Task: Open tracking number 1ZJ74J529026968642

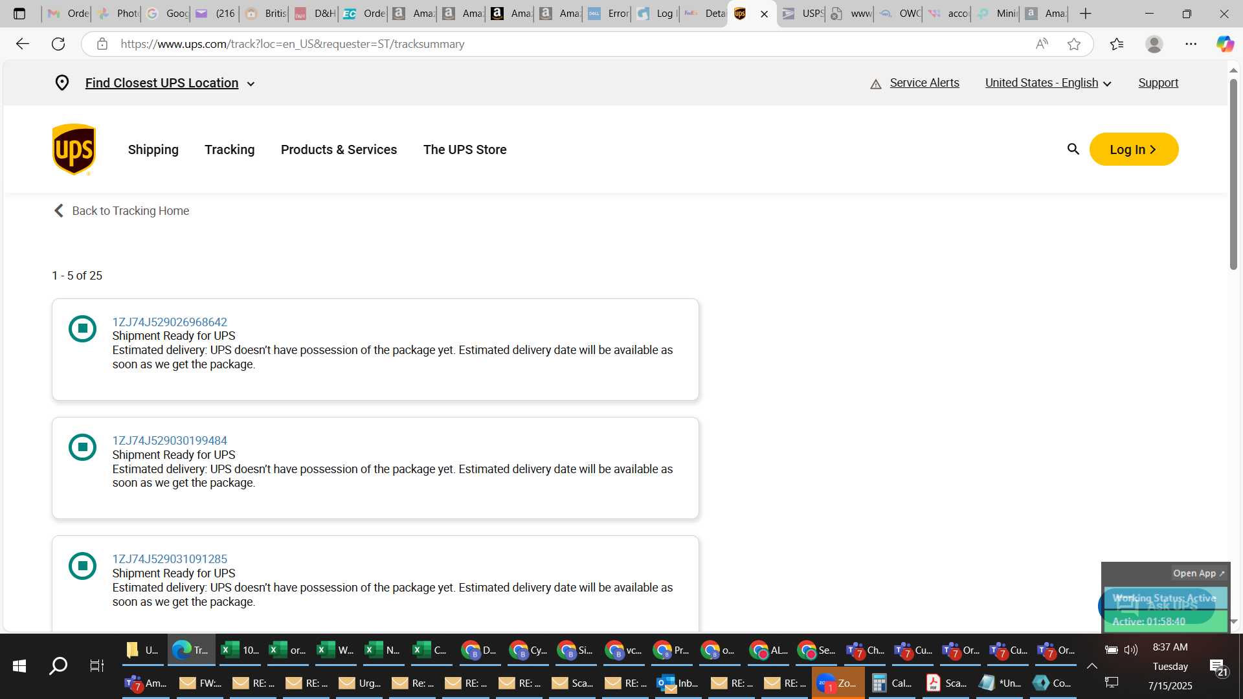Action: tap(170, 322)
